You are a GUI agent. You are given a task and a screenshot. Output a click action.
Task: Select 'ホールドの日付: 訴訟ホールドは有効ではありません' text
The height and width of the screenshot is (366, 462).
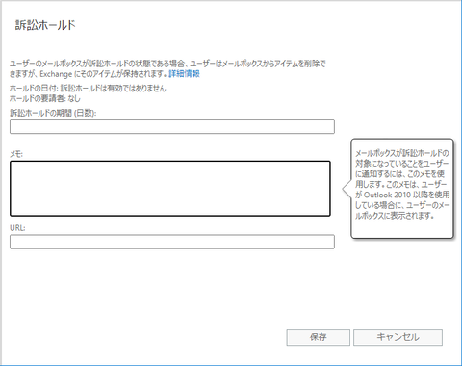88,89
